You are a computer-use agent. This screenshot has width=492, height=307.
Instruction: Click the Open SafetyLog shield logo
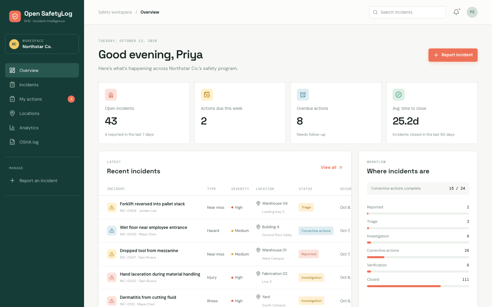pos(15,16)
